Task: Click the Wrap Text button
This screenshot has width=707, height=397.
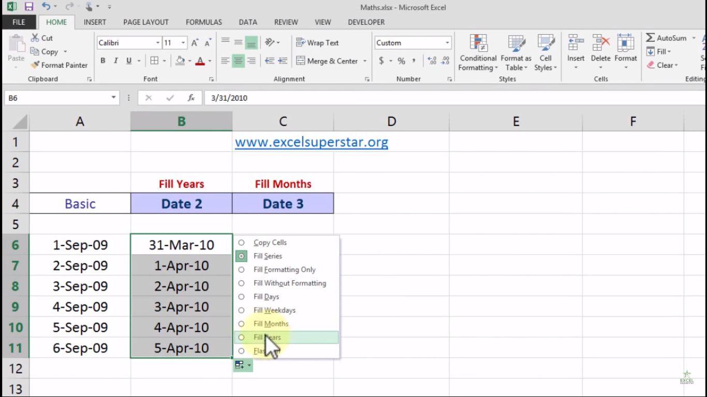Action: click(317, 43)
